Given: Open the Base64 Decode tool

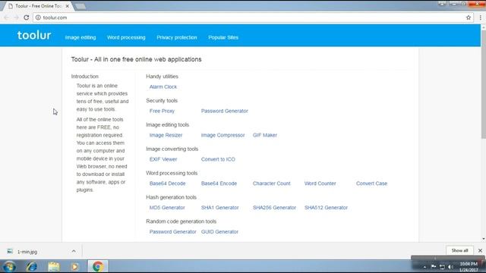Looking at the screenshot, I should (167, 184).
